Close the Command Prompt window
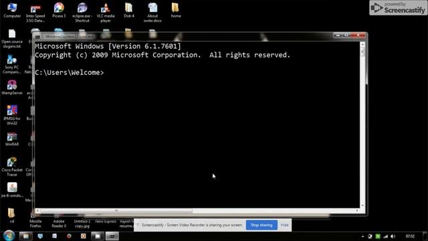 [x=358, y=35]
